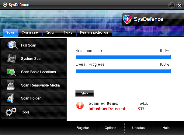Image resolution: width=184 pixels, height=135 pixels.
Task: Click the Overall Progress label
Action: 90,64
